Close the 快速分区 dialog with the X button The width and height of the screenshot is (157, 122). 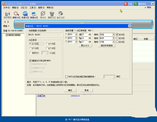pyautogui.click(x=130, y=26)
